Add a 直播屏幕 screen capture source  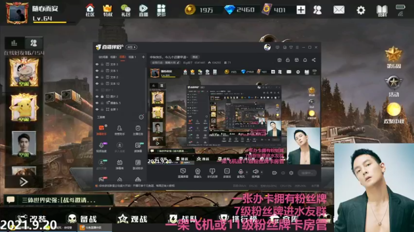pyautogui.click(x=183, y=173)
